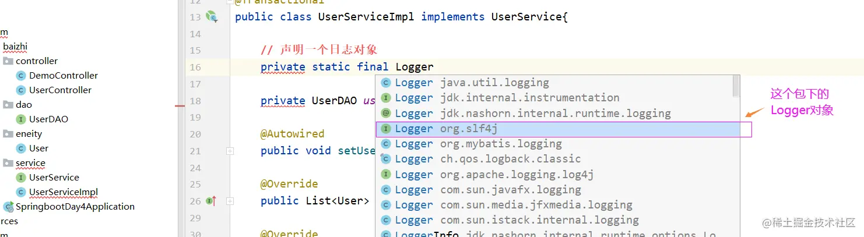Click service folder icon
This screenshot has height=237, width=864.
tap(8, 163)
